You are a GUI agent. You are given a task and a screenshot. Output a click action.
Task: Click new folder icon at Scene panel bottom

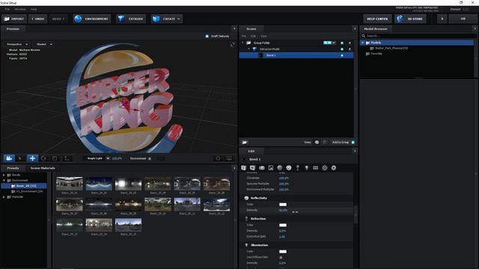click(245, 143)
